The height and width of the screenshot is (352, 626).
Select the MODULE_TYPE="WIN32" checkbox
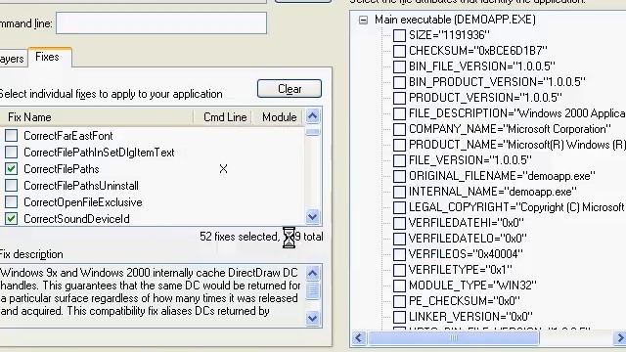click(x=399, y=286)
